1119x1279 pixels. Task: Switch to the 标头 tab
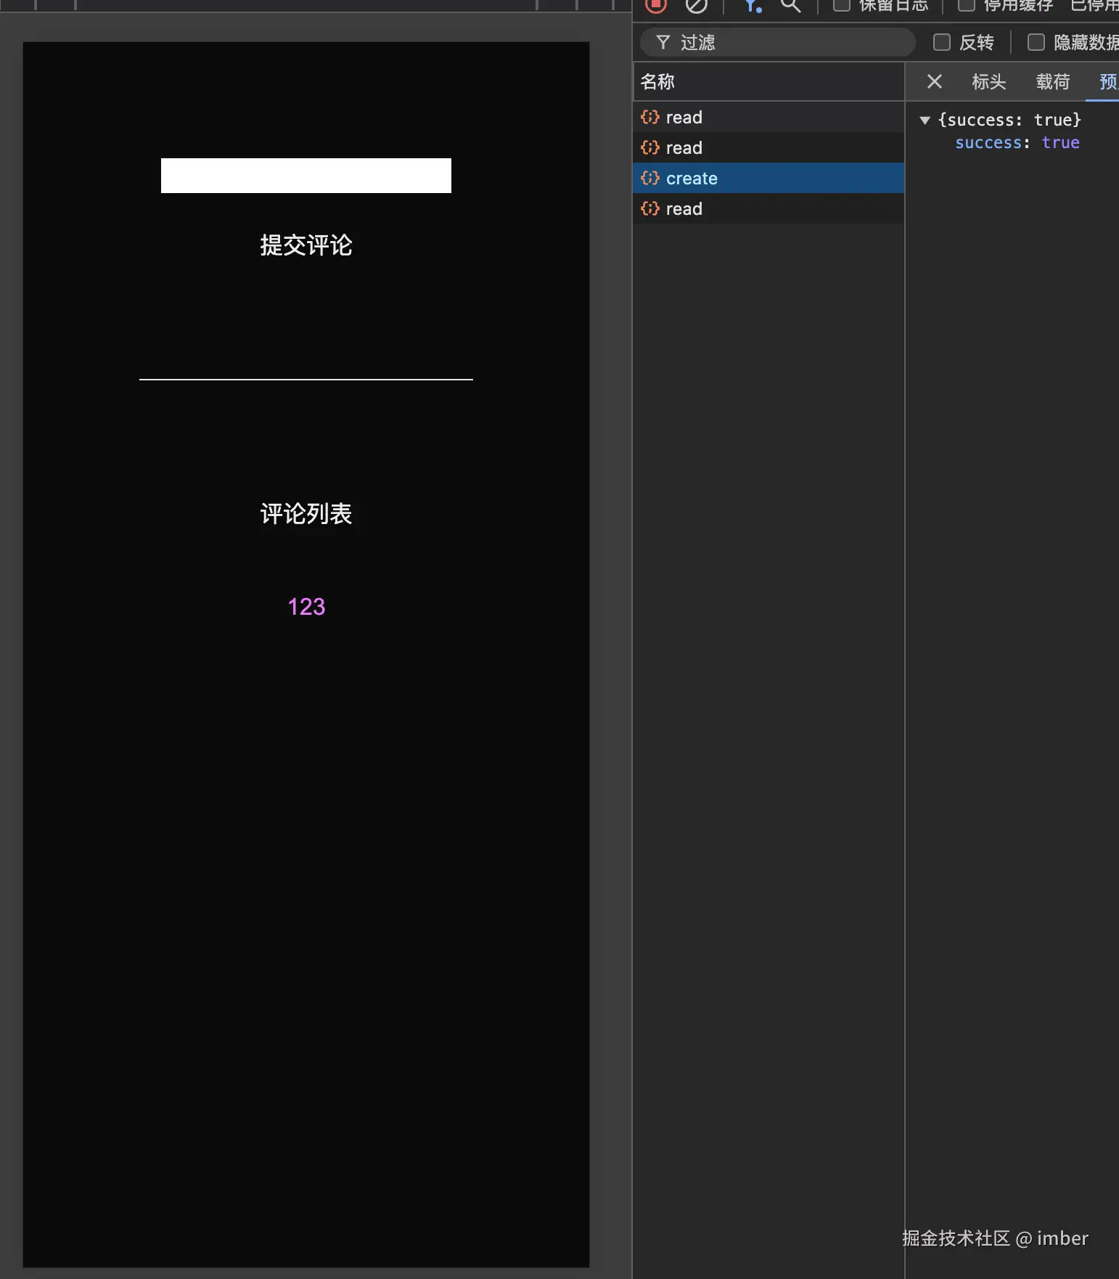(989, 81)
